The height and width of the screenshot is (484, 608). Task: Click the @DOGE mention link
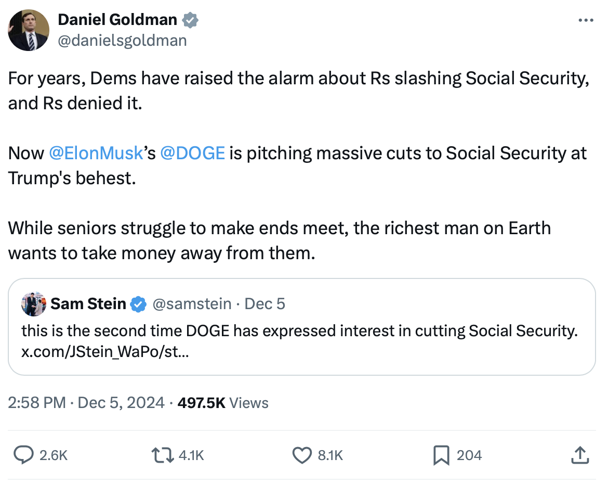click(x=193, y=153)
